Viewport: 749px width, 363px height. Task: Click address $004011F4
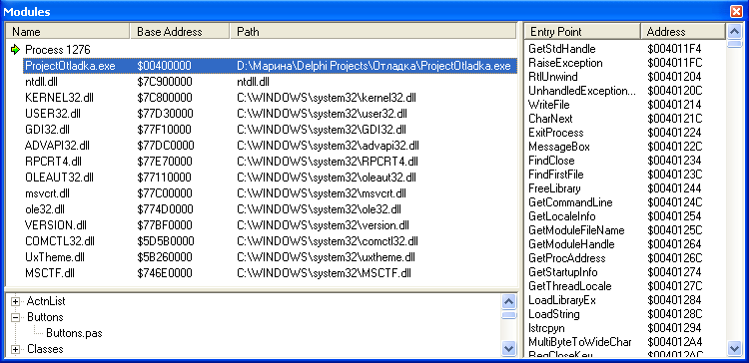[x=674, y=49]
